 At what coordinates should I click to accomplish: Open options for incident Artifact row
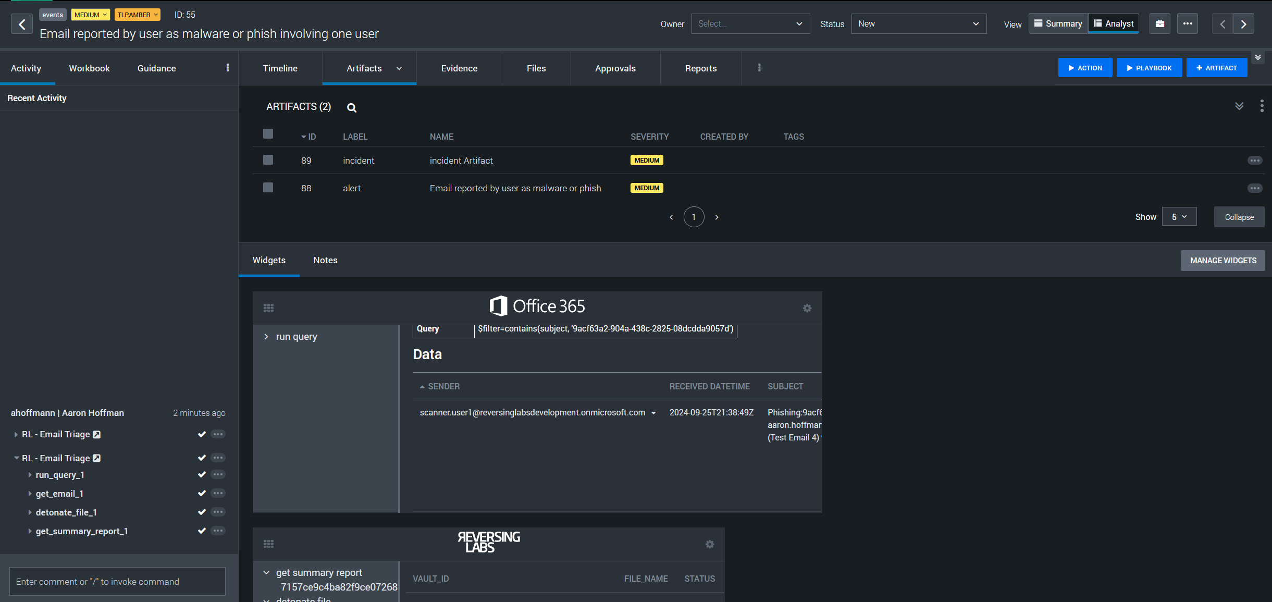(1255, 161)
